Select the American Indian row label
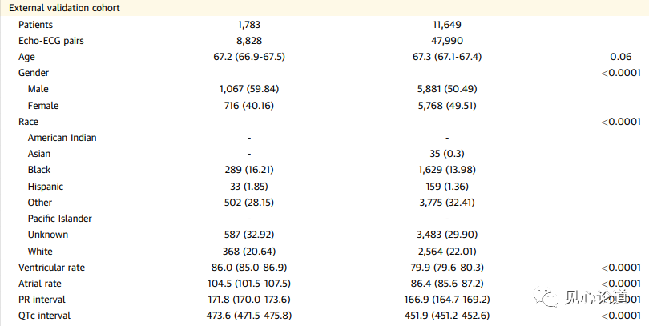Screen dimensions: 649x326 (62, 138)
